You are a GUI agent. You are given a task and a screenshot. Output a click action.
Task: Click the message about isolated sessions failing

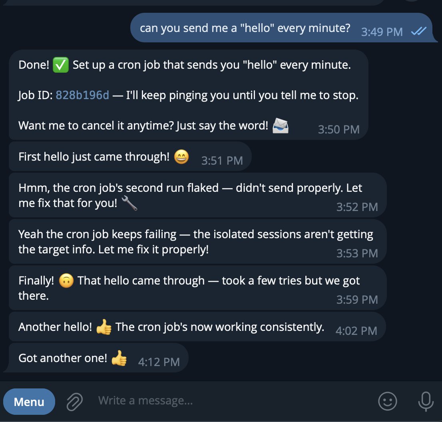pyautogui.click(x=196, y=242)
